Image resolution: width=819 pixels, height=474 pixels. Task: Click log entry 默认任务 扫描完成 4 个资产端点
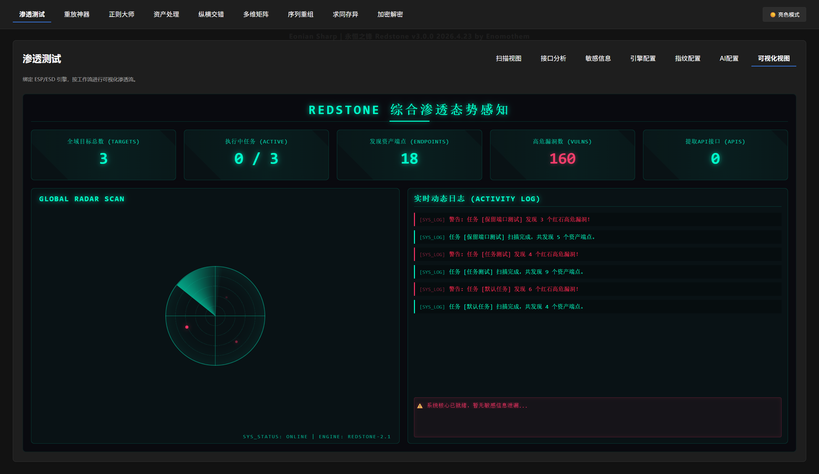598,307
